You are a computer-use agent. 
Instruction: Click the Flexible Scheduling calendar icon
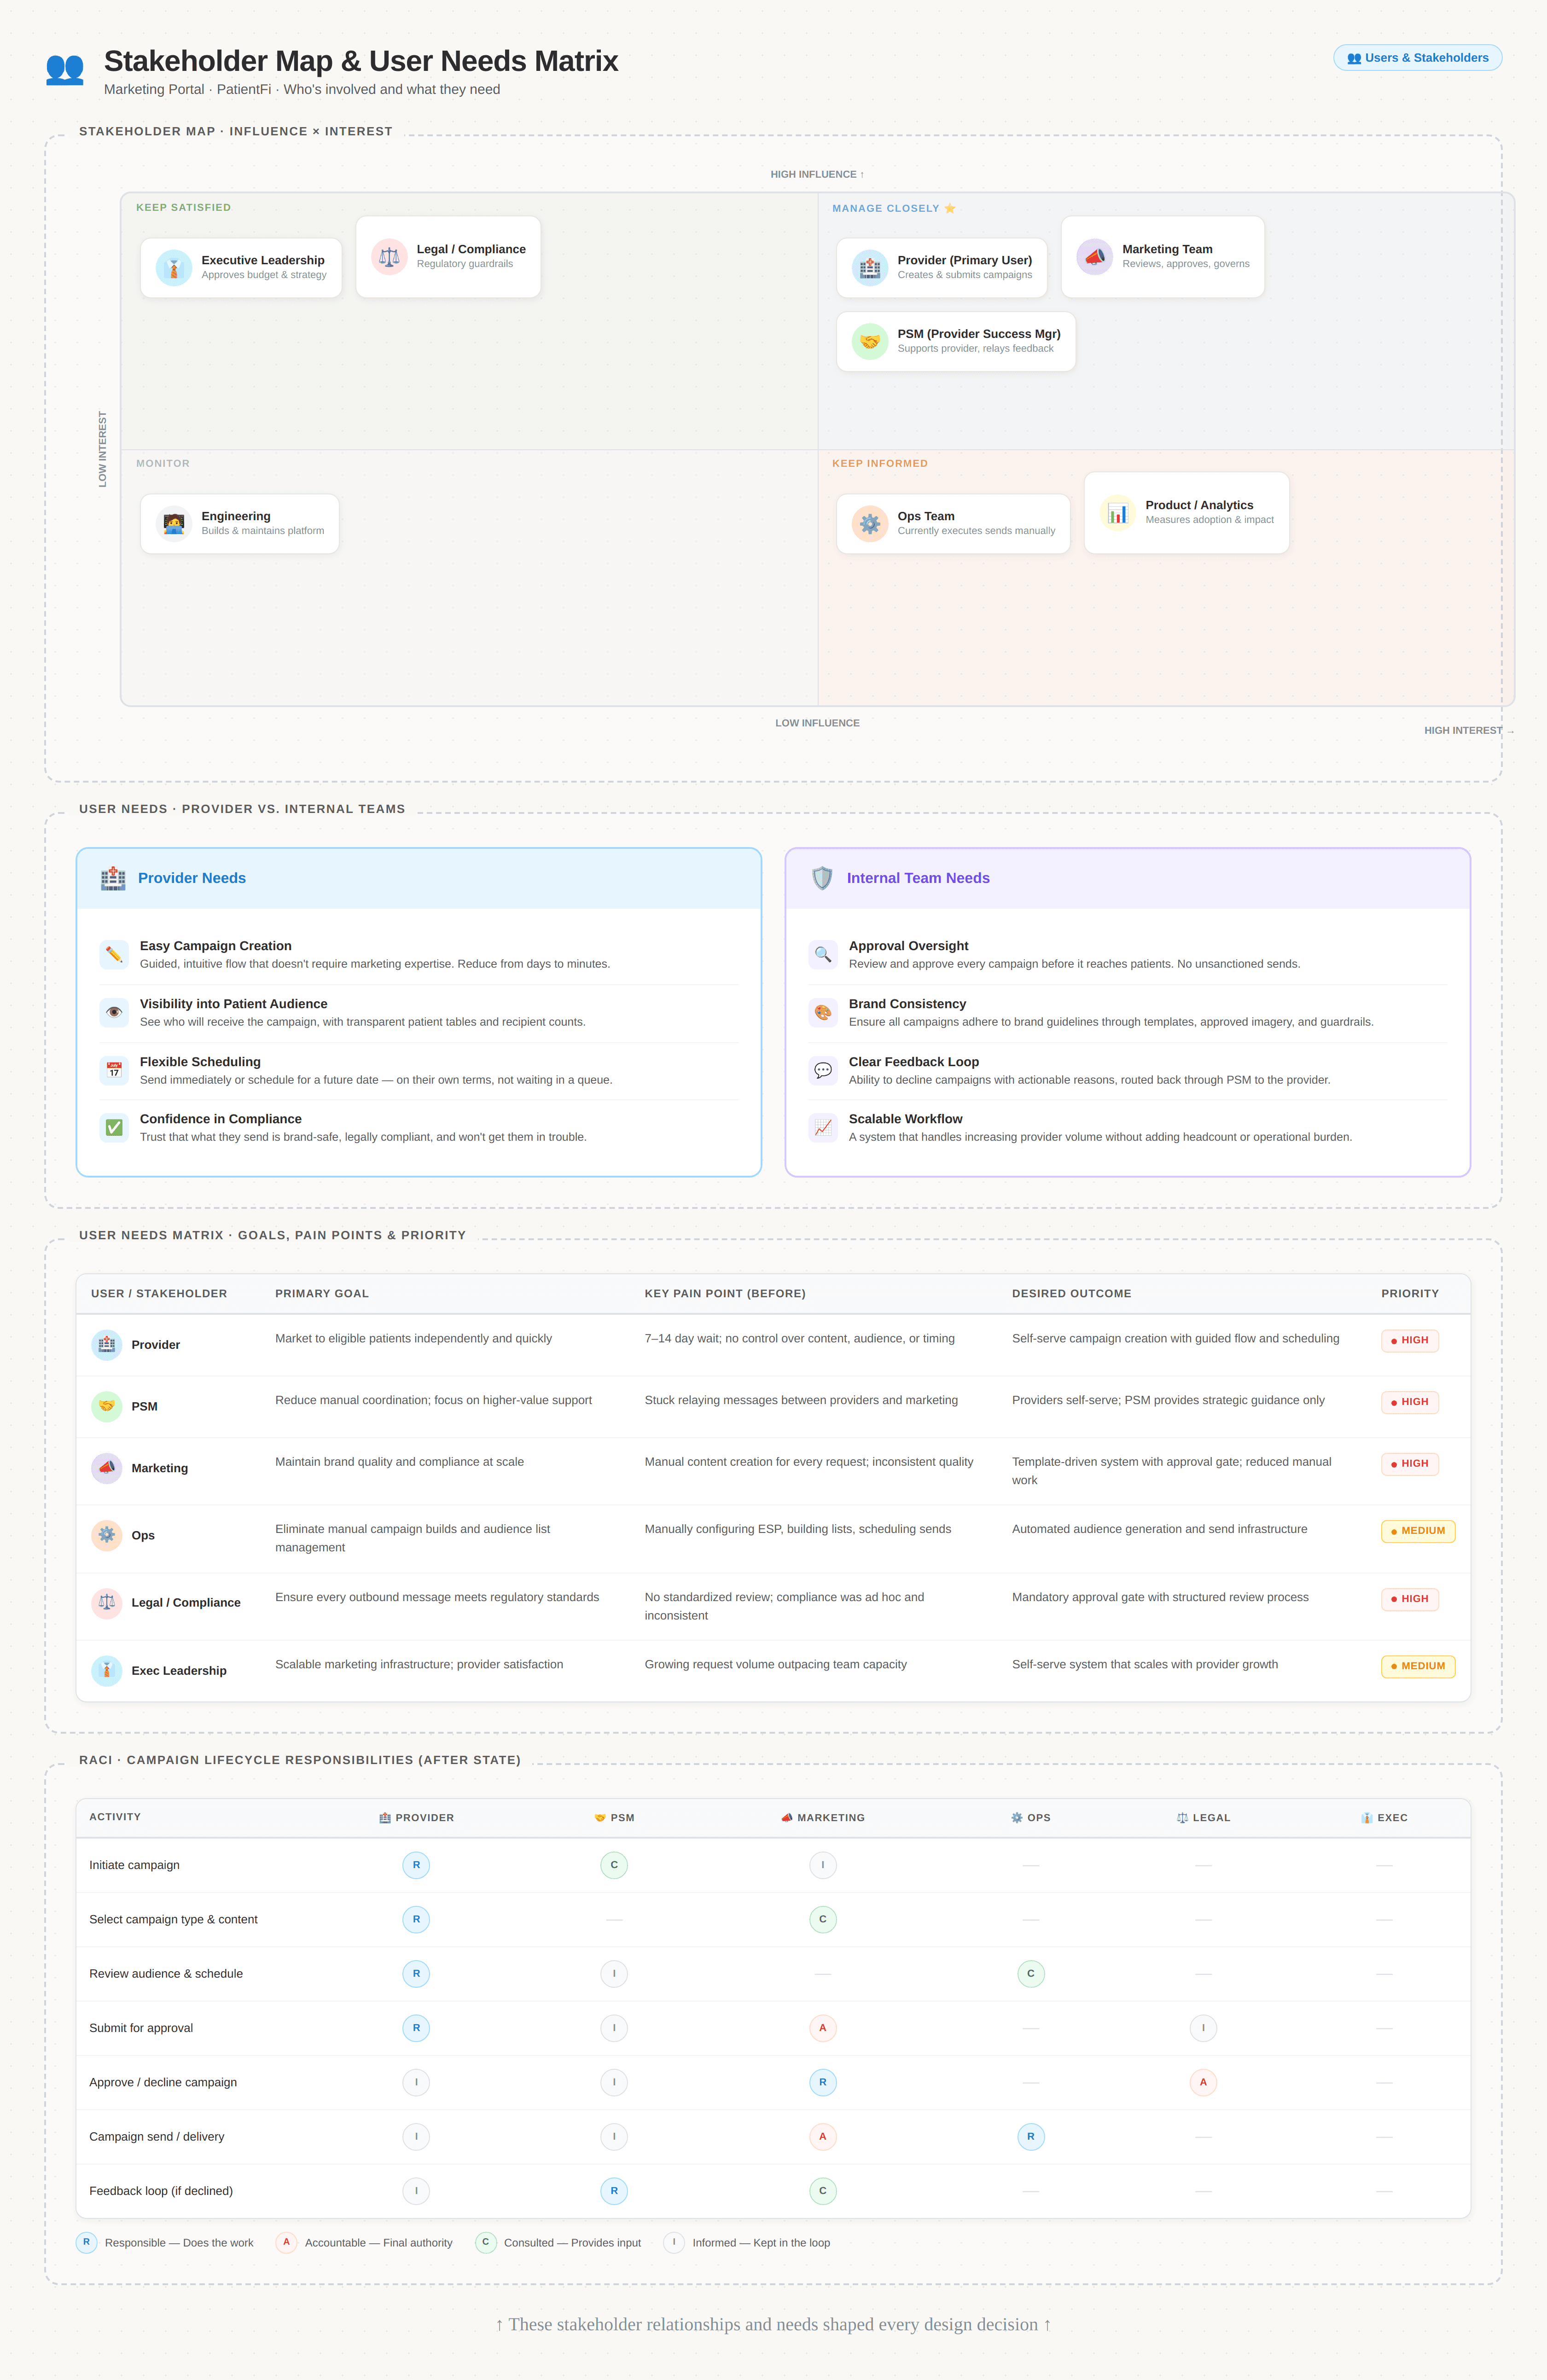(114, 1070)
